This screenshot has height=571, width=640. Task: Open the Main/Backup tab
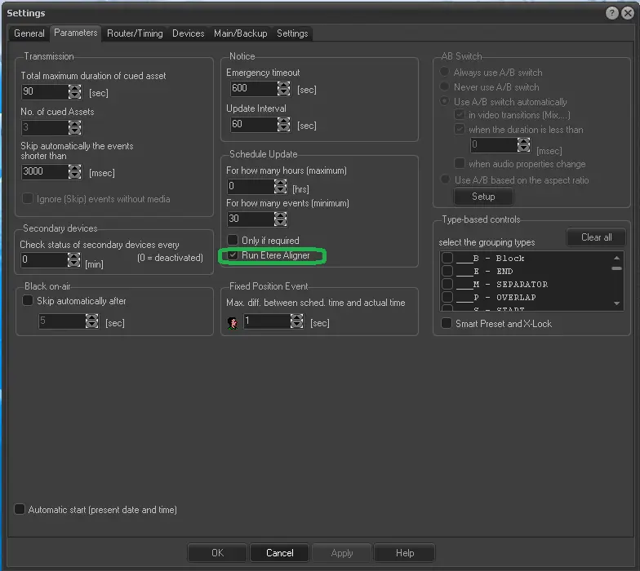pyautogui.click(x=240, y=33)
